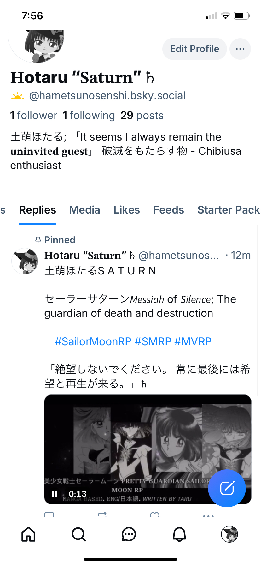
Task: Open Search from bottom navigation bar
Action: [x=78, y=534]
